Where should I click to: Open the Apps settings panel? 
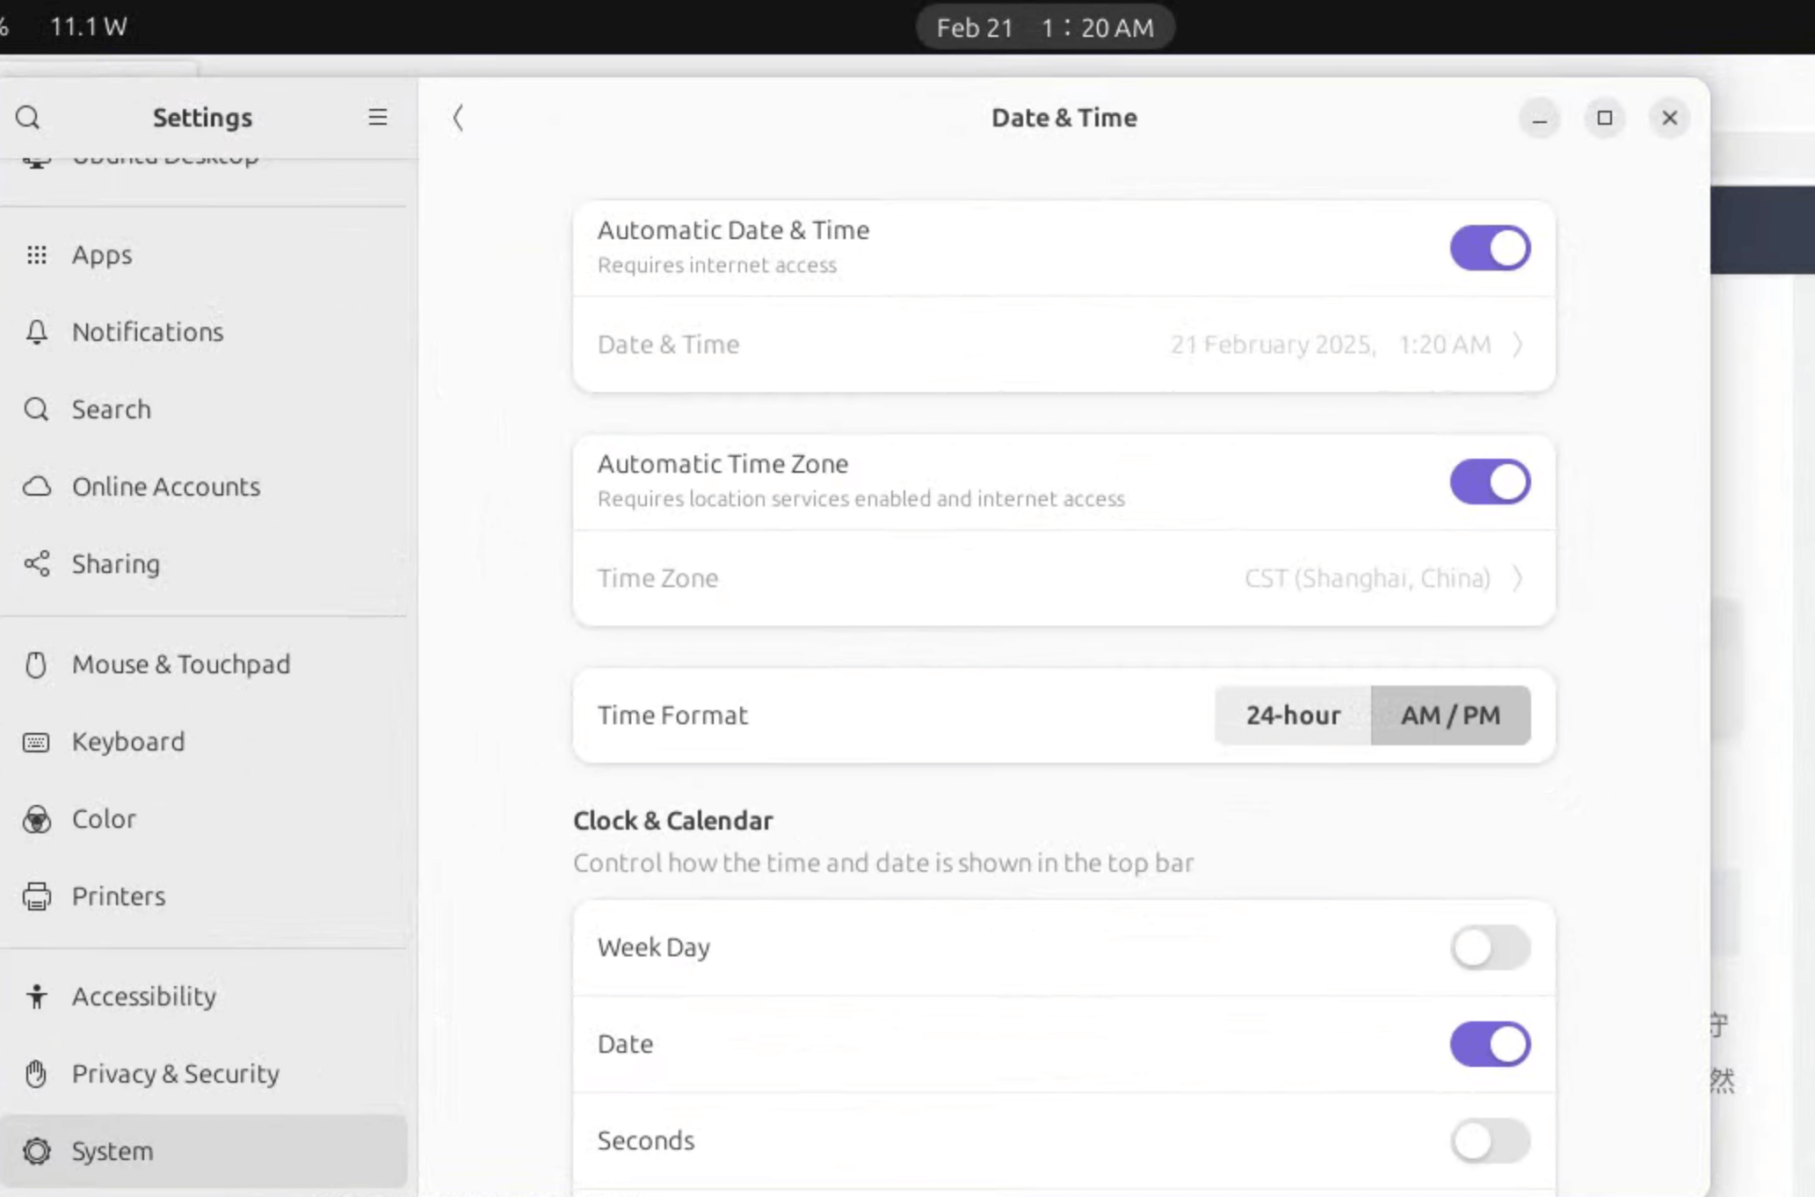pyautogui.click(x=102, y=255)
